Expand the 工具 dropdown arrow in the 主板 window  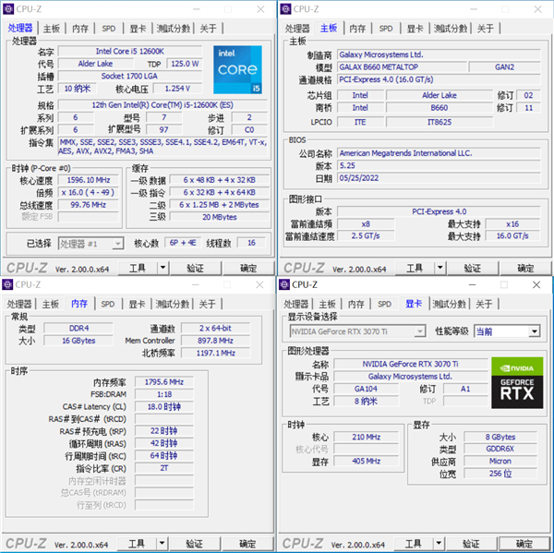coord(438,269)
